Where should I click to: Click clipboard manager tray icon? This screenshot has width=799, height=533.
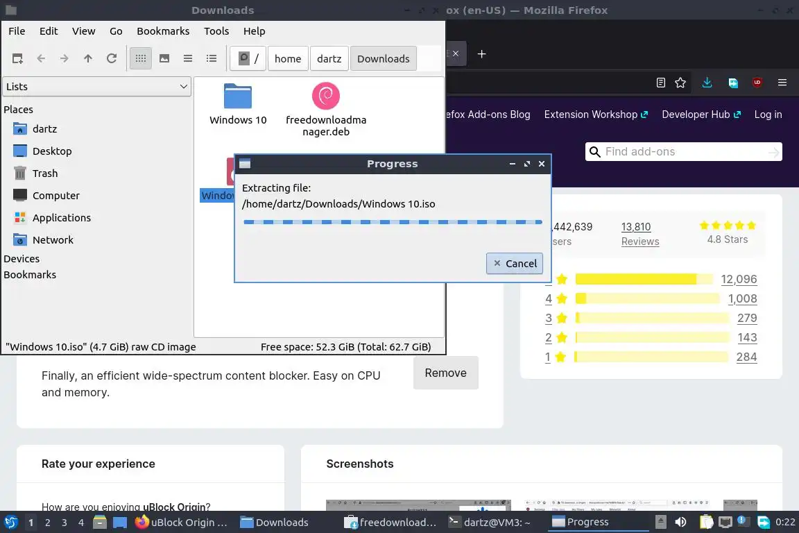coord(706,523)
